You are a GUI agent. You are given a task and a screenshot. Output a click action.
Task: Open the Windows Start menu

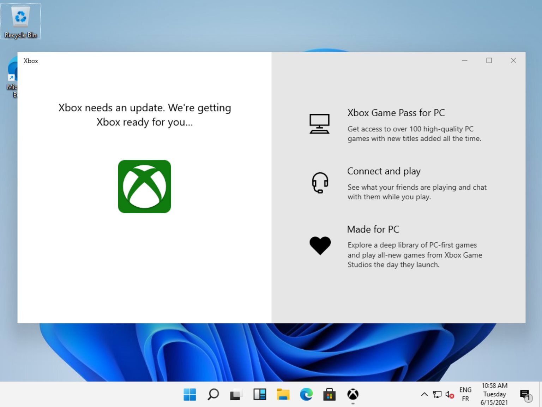point(190,394)
